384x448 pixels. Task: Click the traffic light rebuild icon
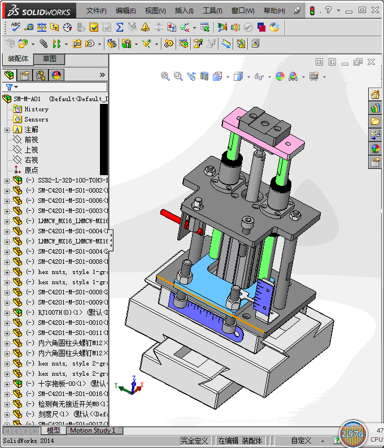tap(312, 11)
